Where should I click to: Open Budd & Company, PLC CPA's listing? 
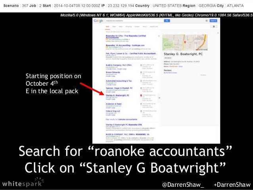pos(119,65)
